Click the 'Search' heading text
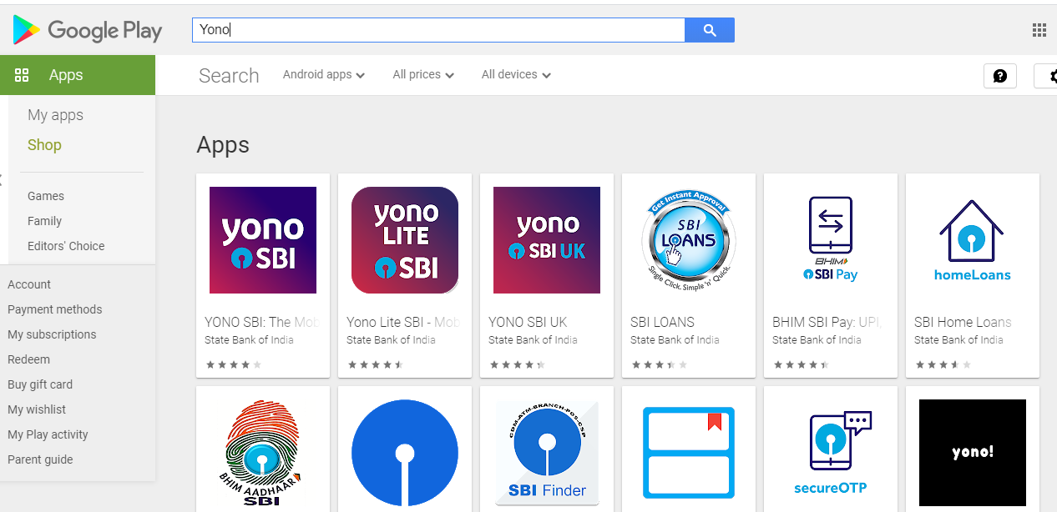 click(x=229, y=76)
